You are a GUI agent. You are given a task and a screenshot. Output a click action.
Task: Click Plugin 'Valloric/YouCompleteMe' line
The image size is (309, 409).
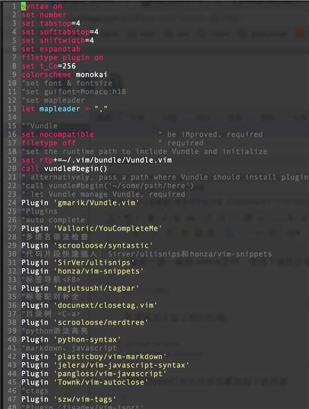pyautogui.click(x=92, y=228)
